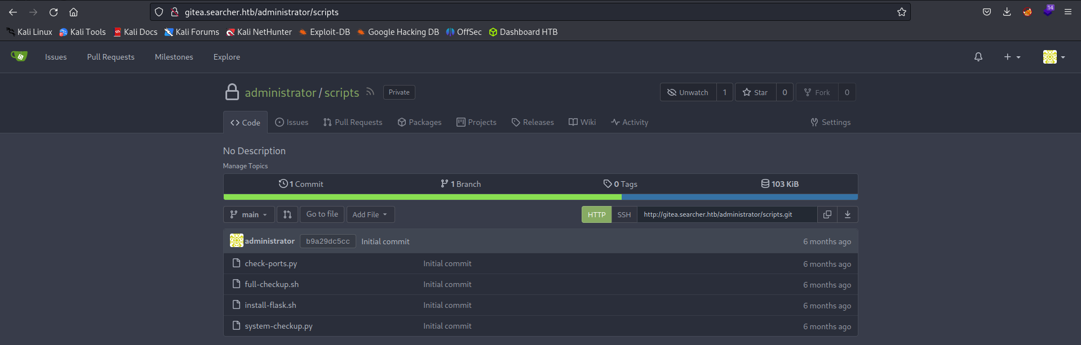Open the RSS feed icon beside scripts
The image size is (1081, 345).
pos(370,92)
